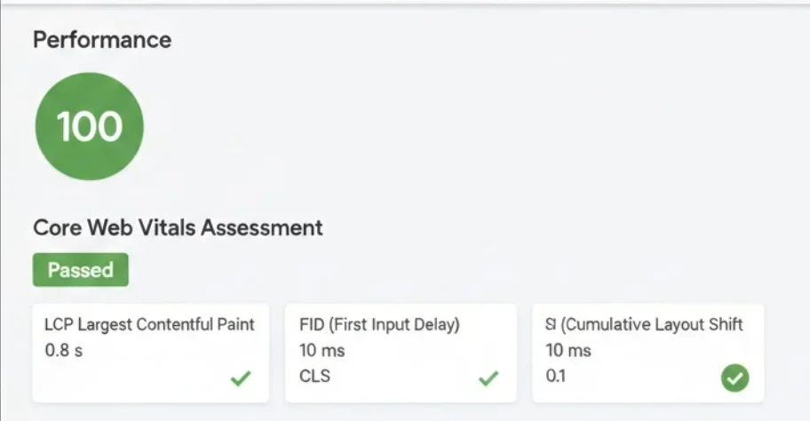810x421 pixels.
Task: Click the FID (First Input Delay) label
Action: click(x=379, y=325)
